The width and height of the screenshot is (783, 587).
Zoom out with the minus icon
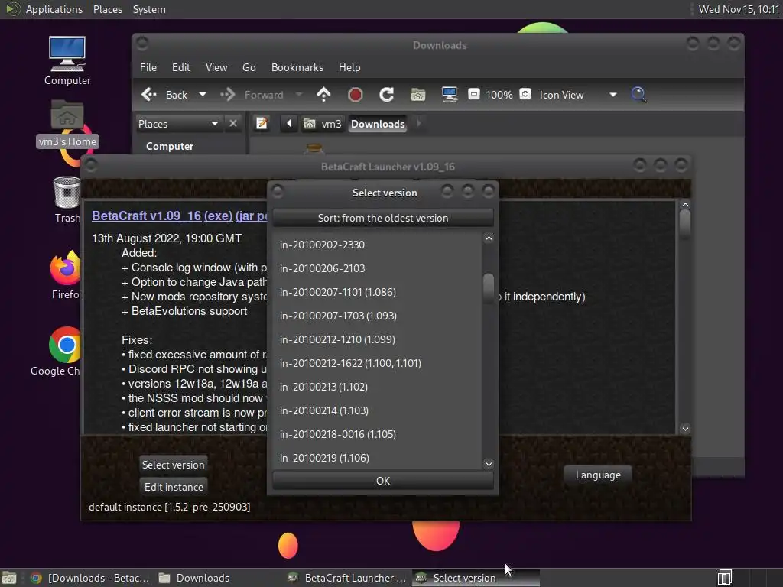point(474,94)
